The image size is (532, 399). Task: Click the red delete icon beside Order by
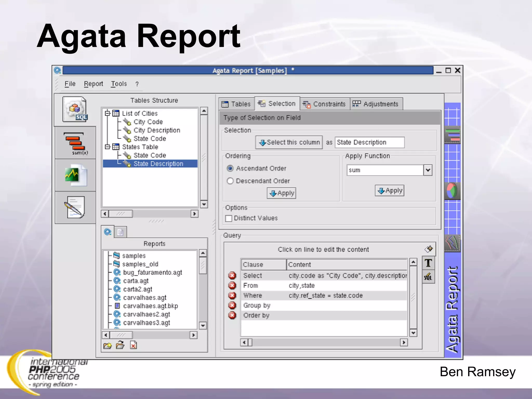point(232,315)
